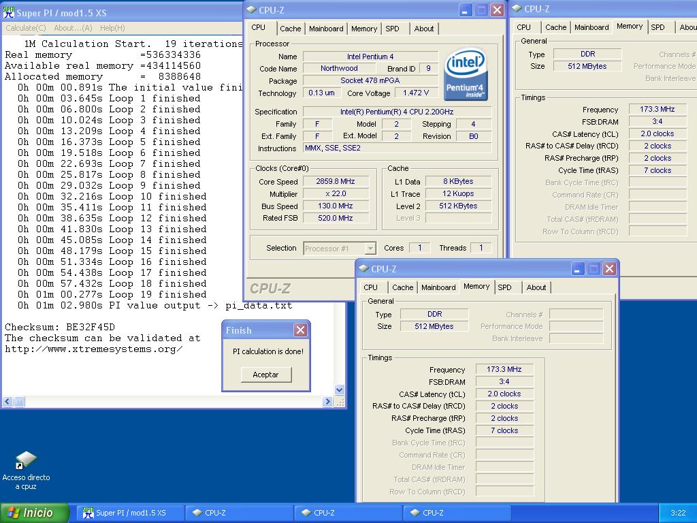This screenshot has height=523, width=697.
Task: Click the Checksum BE32F45D line
Action: coord(60,327)
